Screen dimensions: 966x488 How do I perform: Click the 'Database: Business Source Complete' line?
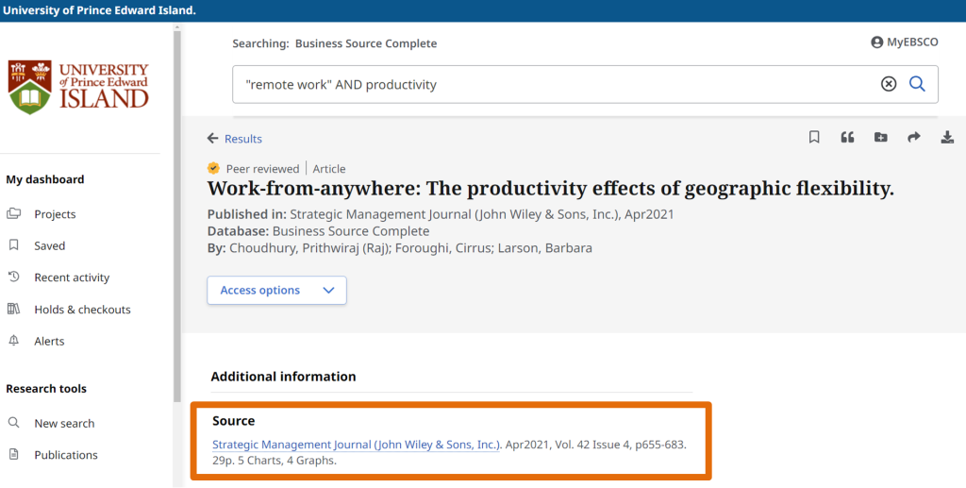(x=319, y=231)
